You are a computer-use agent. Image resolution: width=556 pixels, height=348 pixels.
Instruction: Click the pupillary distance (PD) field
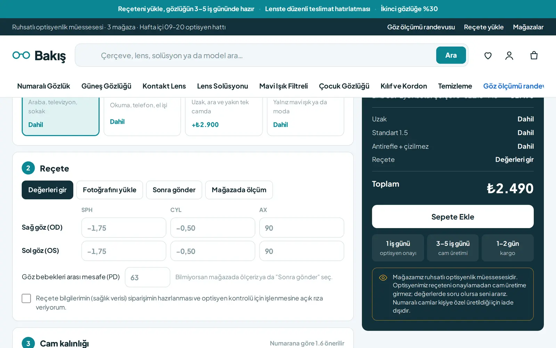148,277
